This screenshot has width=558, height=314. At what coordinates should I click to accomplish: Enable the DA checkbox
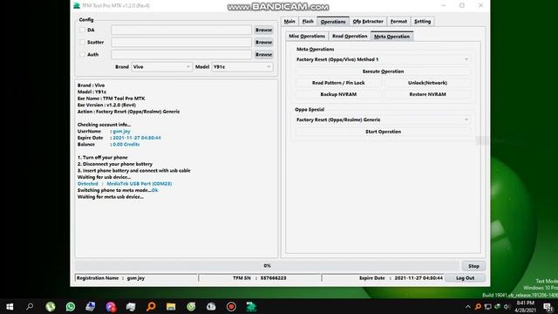pos(82,30)
